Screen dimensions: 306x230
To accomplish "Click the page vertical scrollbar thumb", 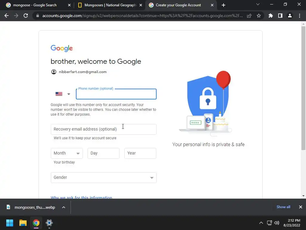I will coord(303,88).
